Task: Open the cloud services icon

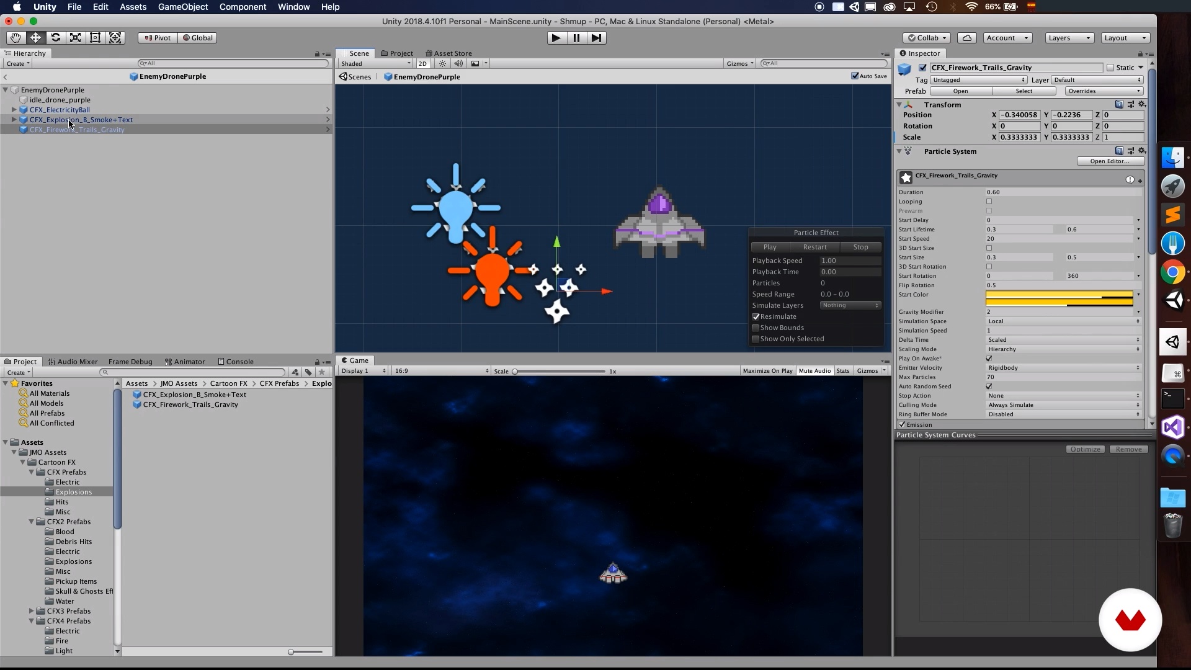Action: pyautogui.click(x=966, y=38)
